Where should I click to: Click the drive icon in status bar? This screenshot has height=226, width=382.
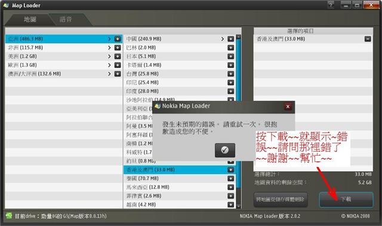(9, 216)
